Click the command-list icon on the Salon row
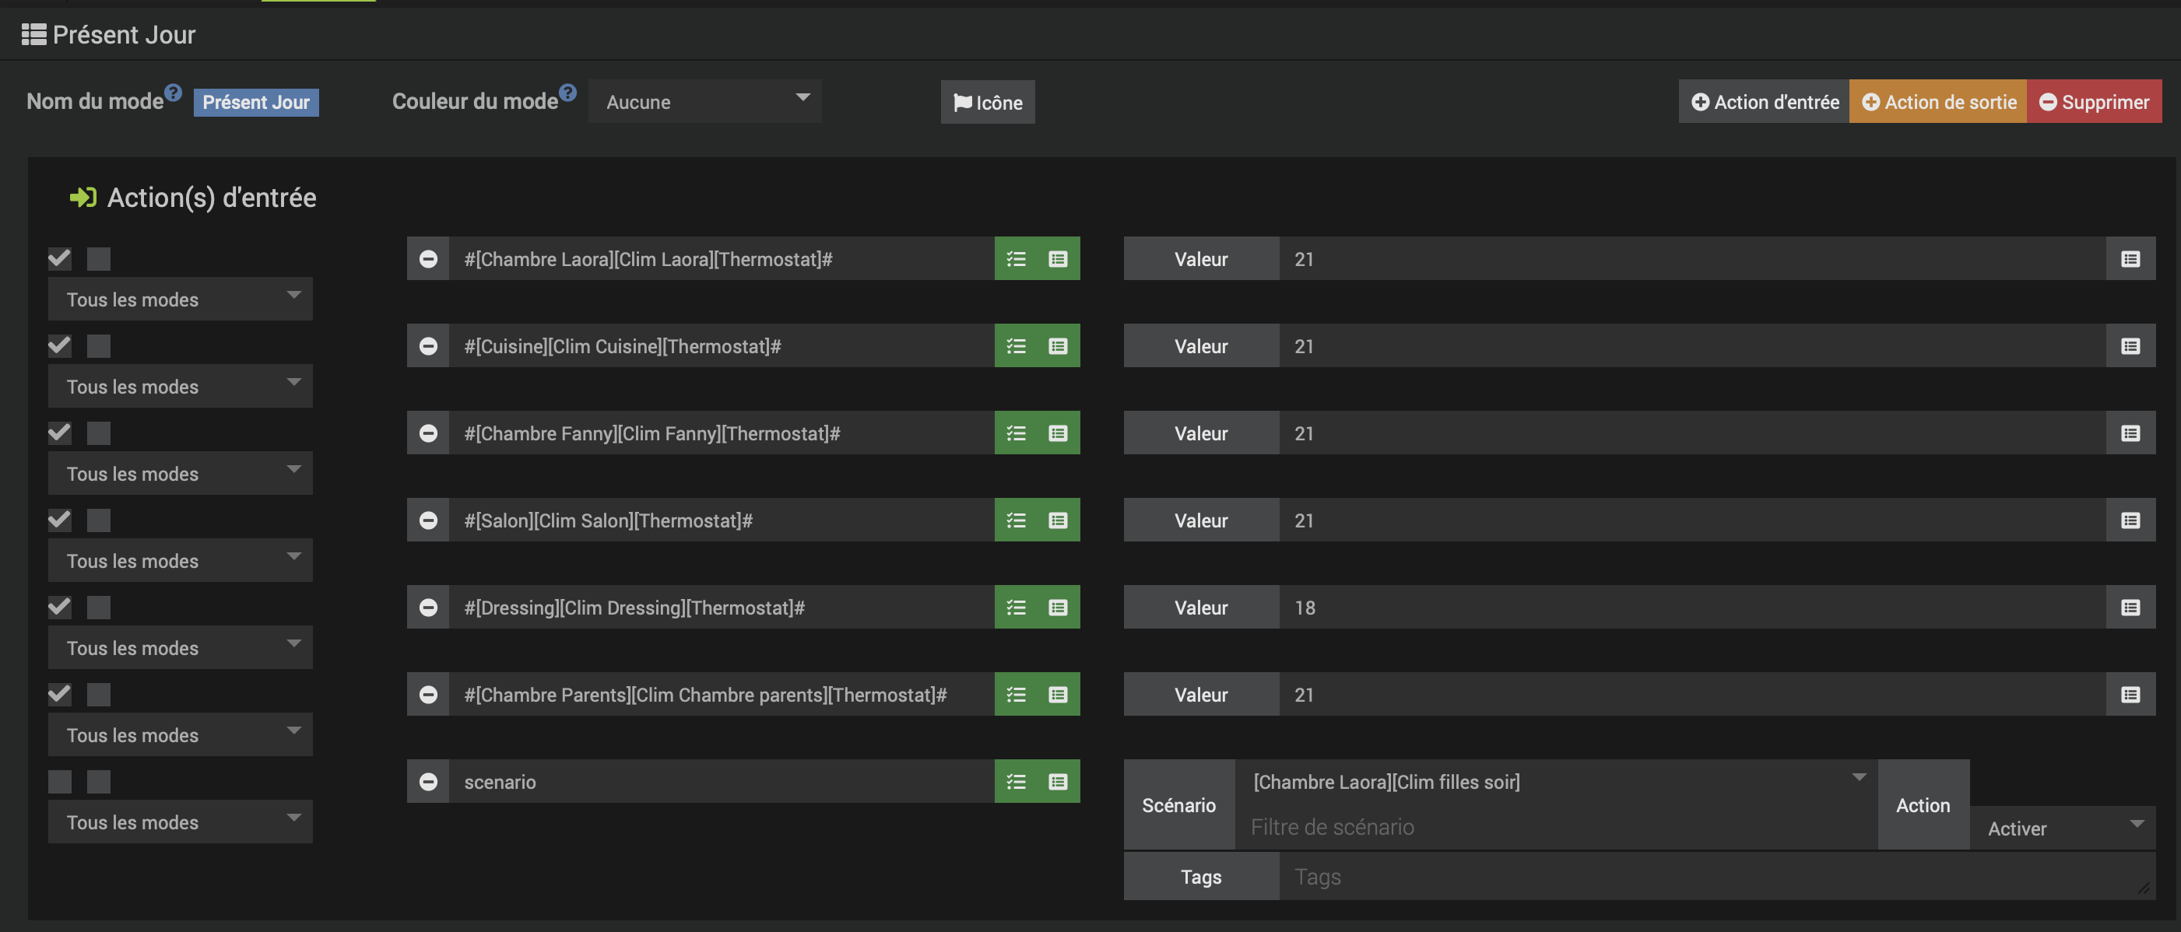The image size is (2181, 932). (x=1058, y=520)
